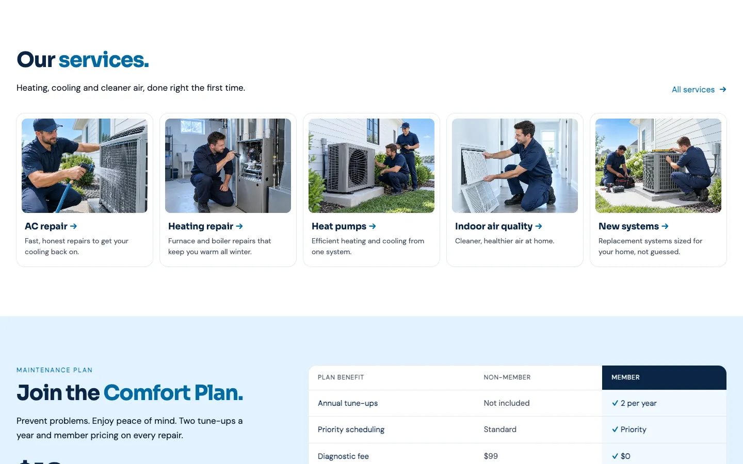Viewport: 743px width, 464px height.
Task: Click the arrow icon next to New systems
Action: tap(665, 226)
